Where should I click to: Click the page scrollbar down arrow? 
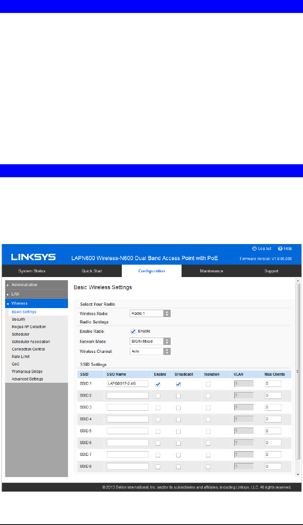298,474
